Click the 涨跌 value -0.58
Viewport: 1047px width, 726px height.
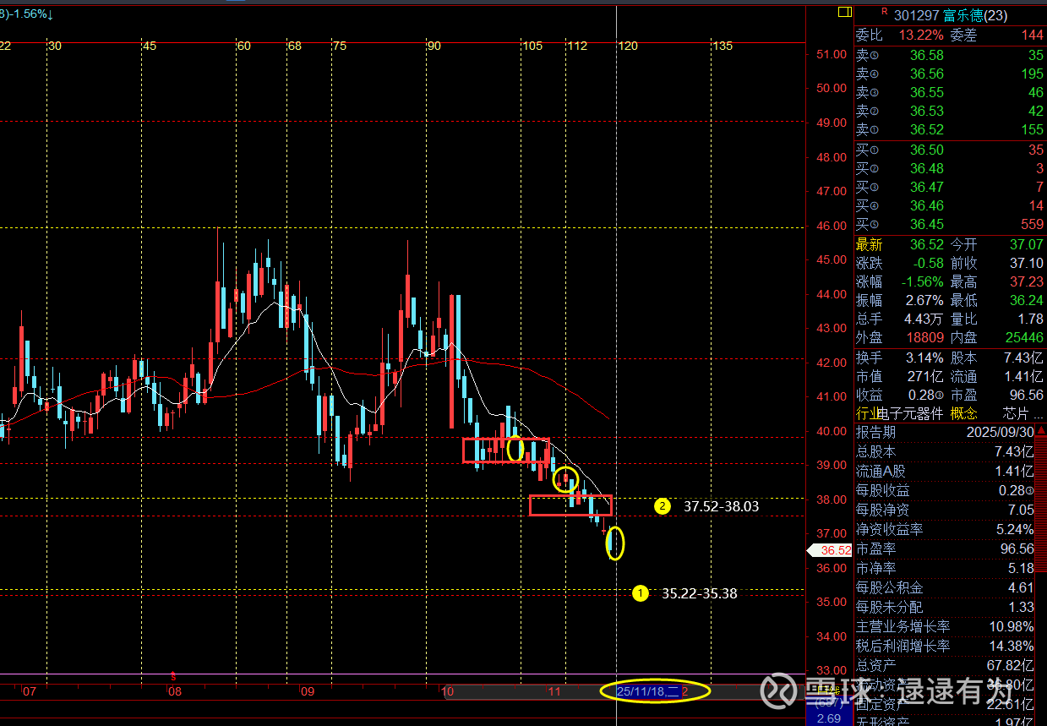click(x=927, y=264)
